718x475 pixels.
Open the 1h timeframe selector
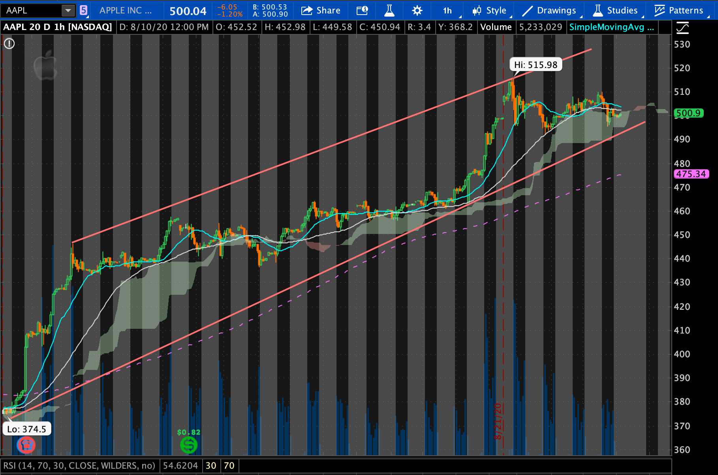[448, 11]
